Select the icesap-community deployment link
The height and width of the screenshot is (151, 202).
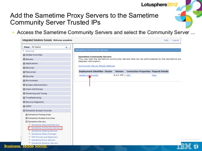pos(89,75)
